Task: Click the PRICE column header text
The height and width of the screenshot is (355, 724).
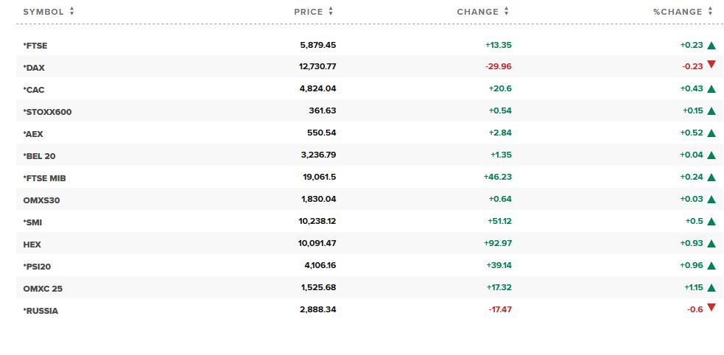Action: [x=309, y=12]
